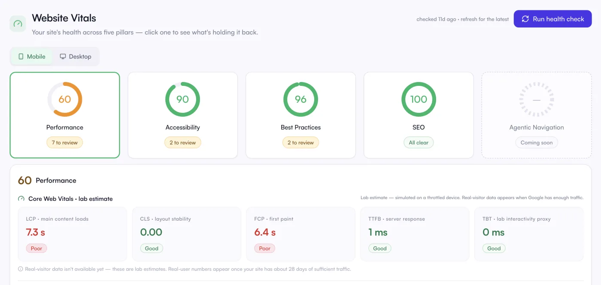Click the SEO score ring 100
Screen dimensions: 601x285
coord(419,99)
